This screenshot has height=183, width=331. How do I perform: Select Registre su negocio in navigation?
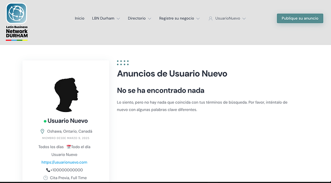coord(176,19)
